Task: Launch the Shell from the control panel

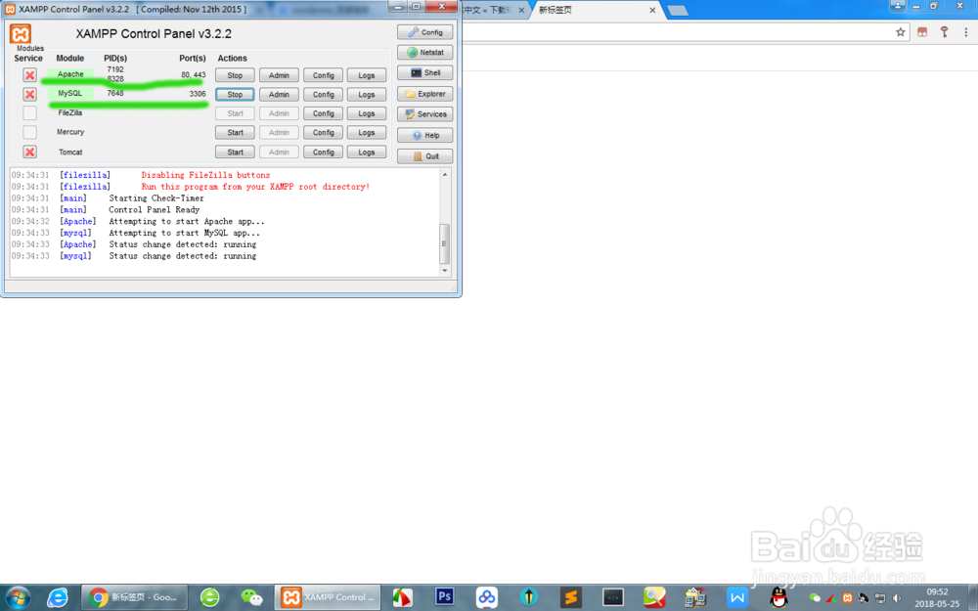Action: coord(424,73)
